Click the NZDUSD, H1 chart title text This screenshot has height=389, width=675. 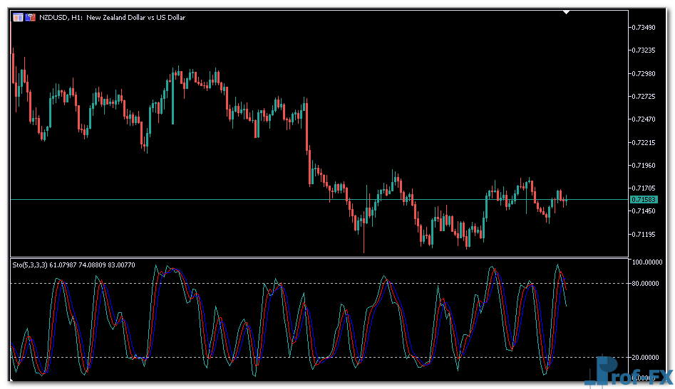click(x=112, y=17)
